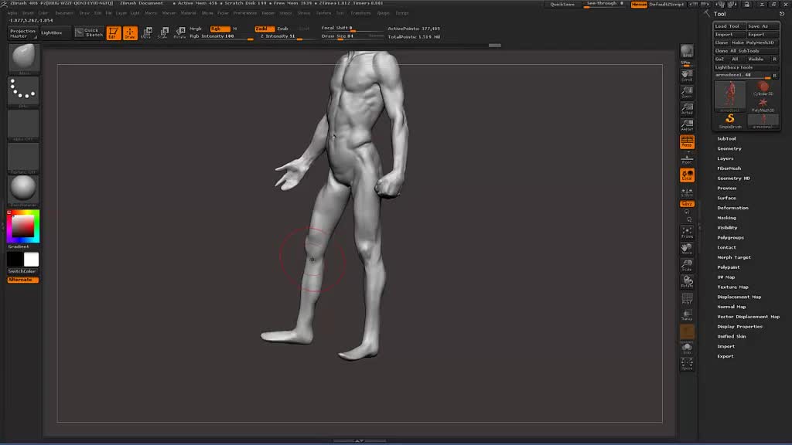The image size is (792, 445).
Task: Toggle the Floor grid
Action: point(687,159)
